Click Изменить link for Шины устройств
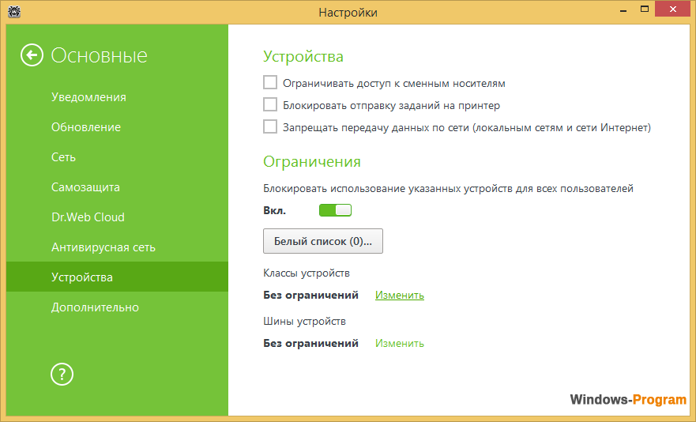The image size is (696, 422). coord(400,344)
